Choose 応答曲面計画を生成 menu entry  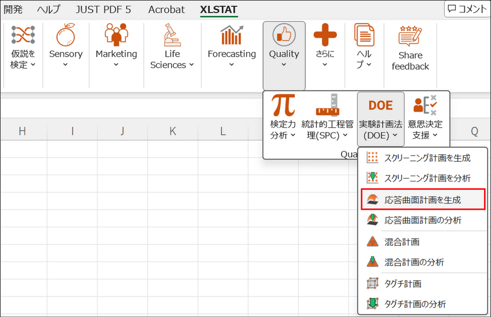click(423, 200)
